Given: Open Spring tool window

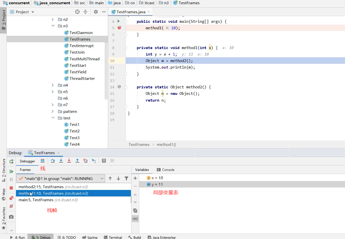Looking at the screenshot, I should point(90,237).
